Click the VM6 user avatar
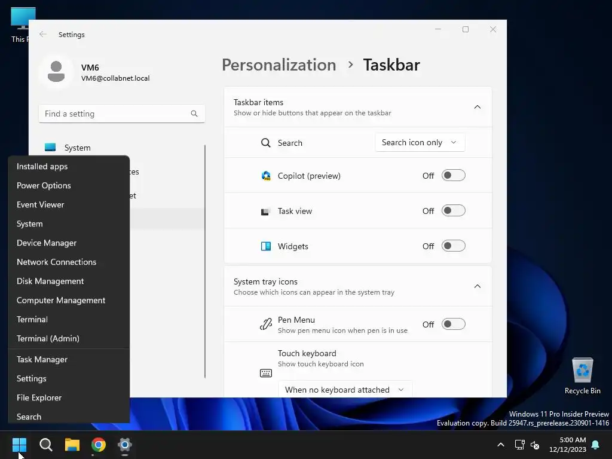This screenshot has height=459, width=612. (x=56, y=72)
